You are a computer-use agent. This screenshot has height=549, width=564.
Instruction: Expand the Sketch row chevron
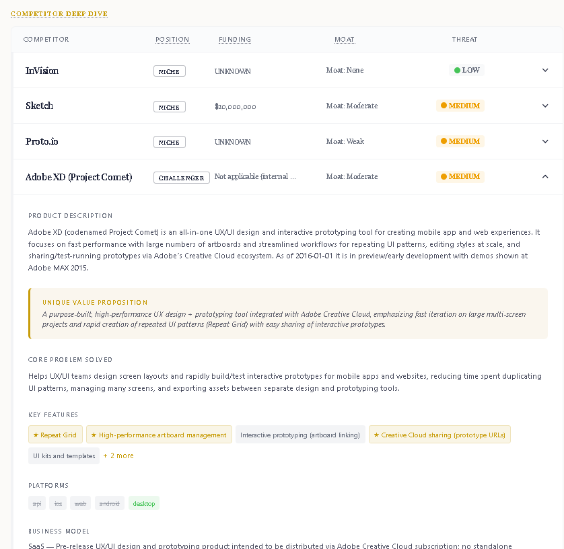pyautogui.click(x=545, y=106)
